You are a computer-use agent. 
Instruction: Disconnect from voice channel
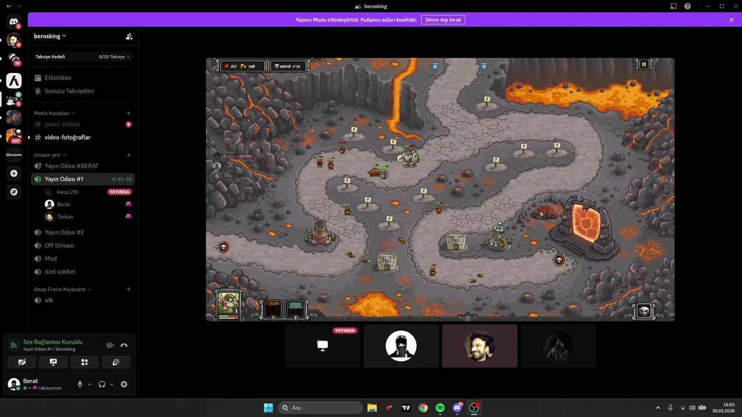point(124,345)
